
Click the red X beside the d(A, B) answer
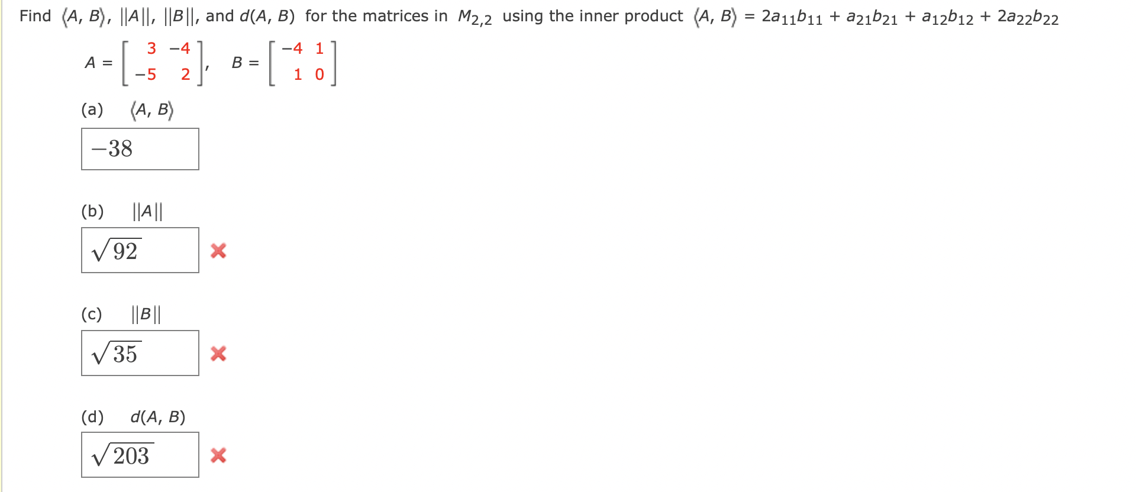tap(219, 457)
